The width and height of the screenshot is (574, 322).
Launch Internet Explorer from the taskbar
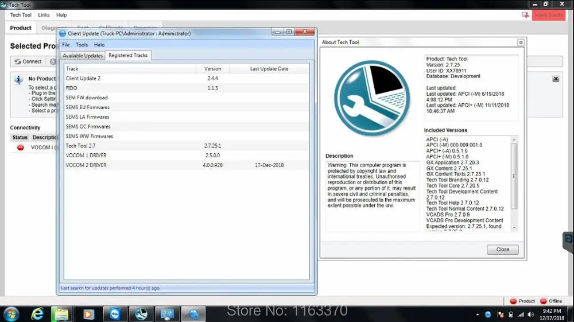pyautogui.click(x=37, y=314)
